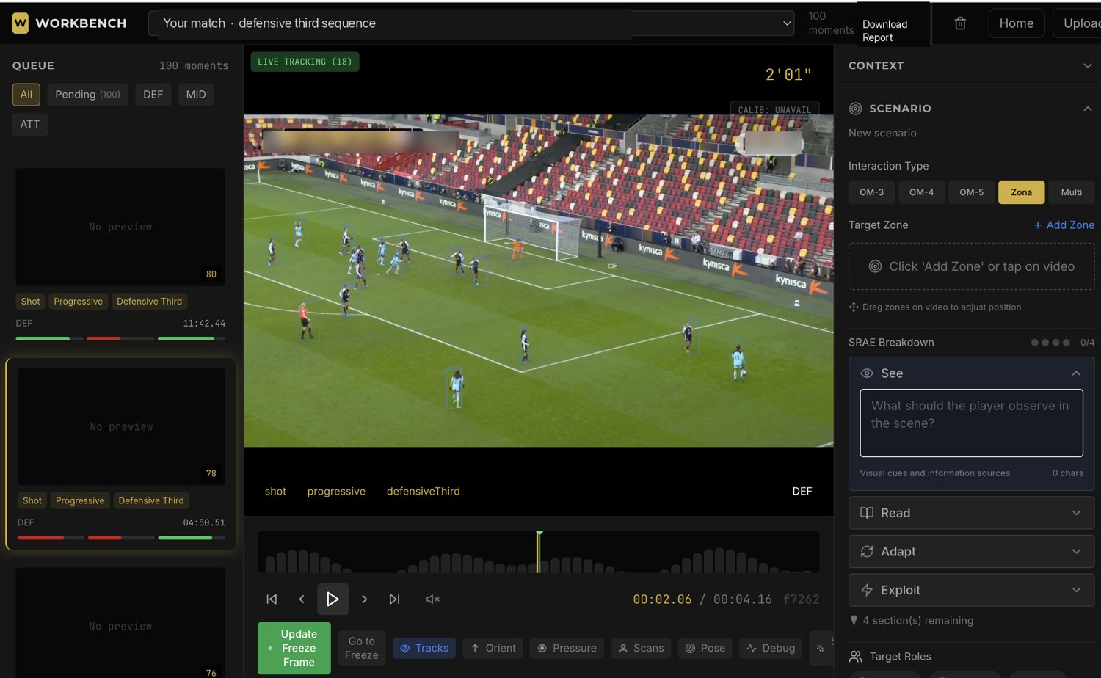This screenshot has height=678, width=1101.
Task: Step back one frame arrow
Action: coord(302,599)
